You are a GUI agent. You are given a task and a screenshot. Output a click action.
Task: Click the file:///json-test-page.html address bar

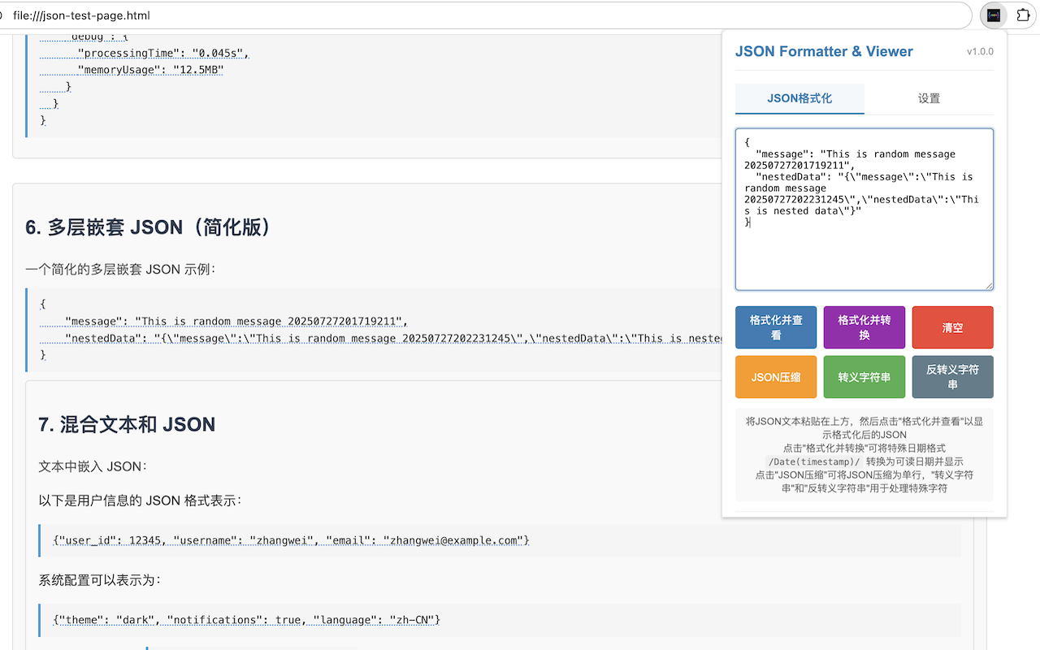pos(487,15)
